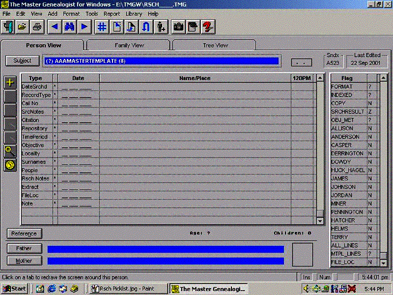Click the page with blue arrow icon

point(131,27)
